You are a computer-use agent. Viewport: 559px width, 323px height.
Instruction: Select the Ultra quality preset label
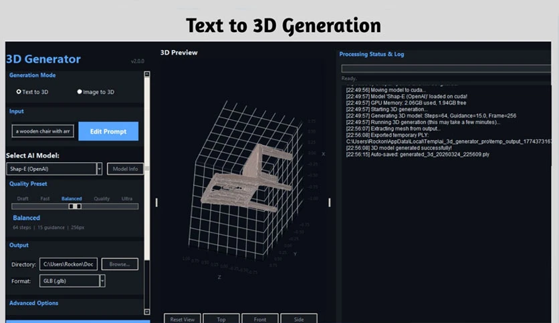point(127,198)
